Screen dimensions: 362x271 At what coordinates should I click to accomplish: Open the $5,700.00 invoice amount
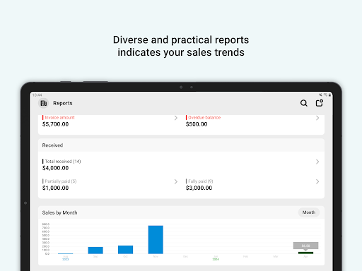point(55,124)
